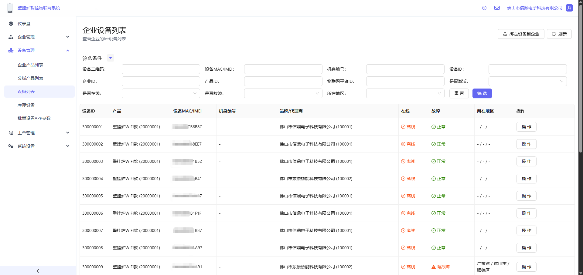
Task: Click the dashboard 仪表盘 icon
Action: (11, 24)
